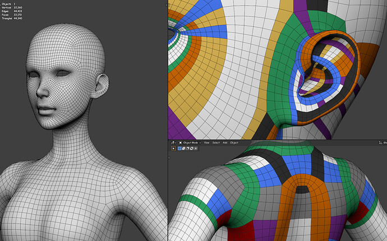
Task: Choose the Intersect Selection mode icon
Action: coord(196,149)
